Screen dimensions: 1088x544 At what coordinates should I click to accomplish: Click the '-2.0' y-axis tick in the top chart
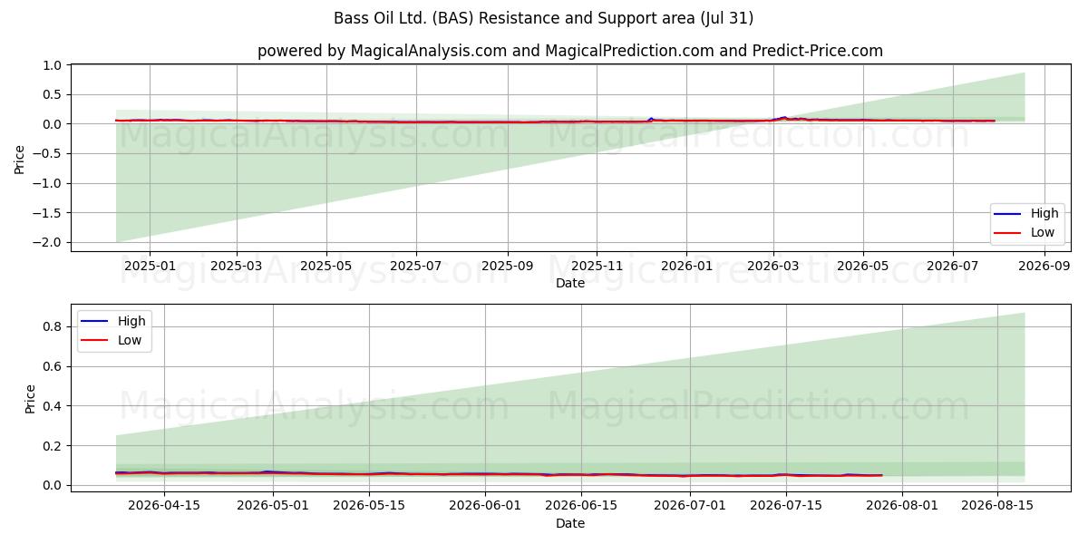tap(48, 243)
